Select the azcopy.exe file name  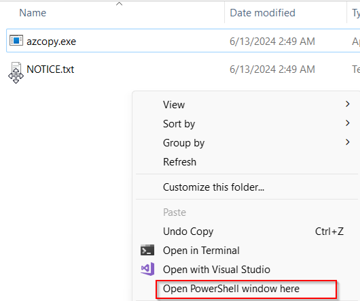click(x=51, y=42)
